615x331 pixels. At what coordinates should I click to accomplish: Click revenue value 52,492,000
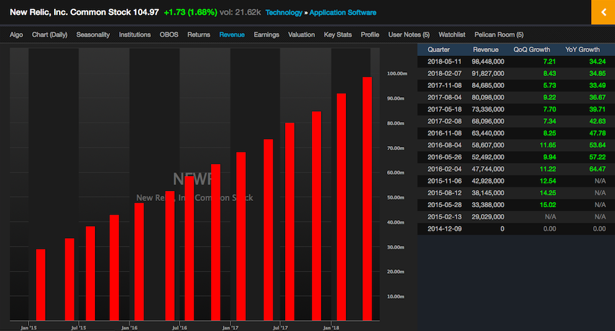point(488,157)
